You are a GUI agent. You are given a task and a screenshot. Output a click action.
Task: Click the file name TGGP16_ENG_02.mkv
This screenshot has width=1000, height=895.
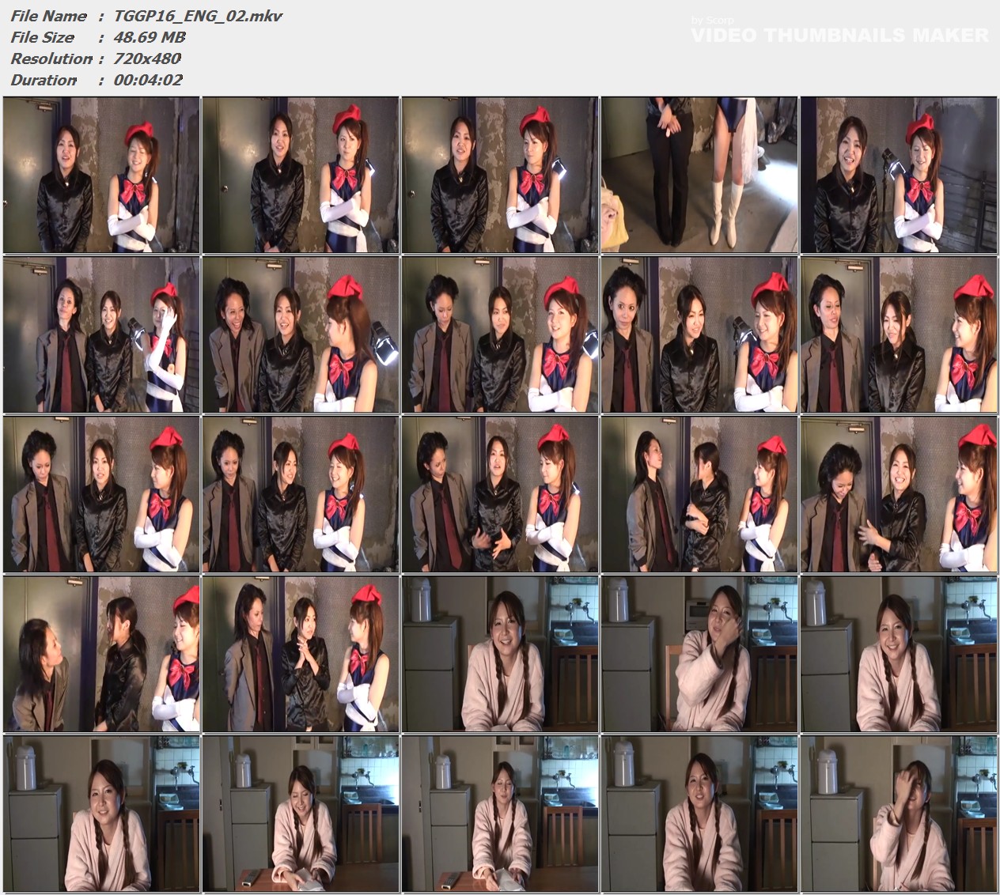[198, 16]
